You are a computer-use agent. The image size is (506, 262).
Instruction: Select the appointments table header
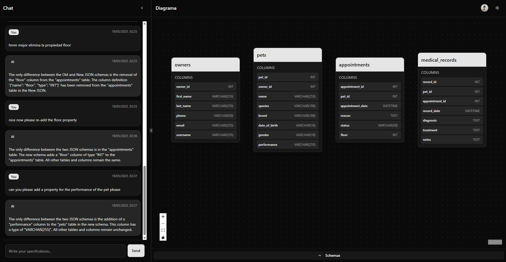[x=370, y=65]
